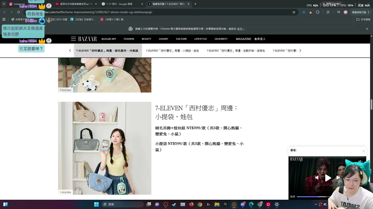Click the address bar URL

[99, 12]
